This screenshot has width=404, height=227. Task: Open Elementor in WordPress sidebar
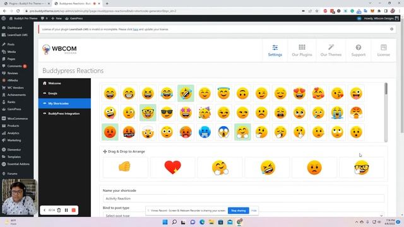[14, 149]
